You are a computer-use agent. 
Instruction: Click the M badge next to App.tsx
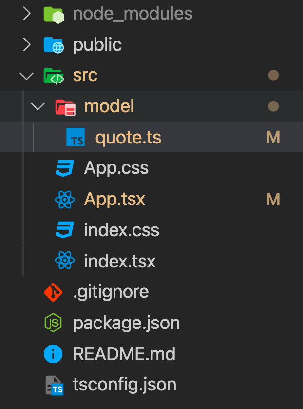[x=274, y=199]
